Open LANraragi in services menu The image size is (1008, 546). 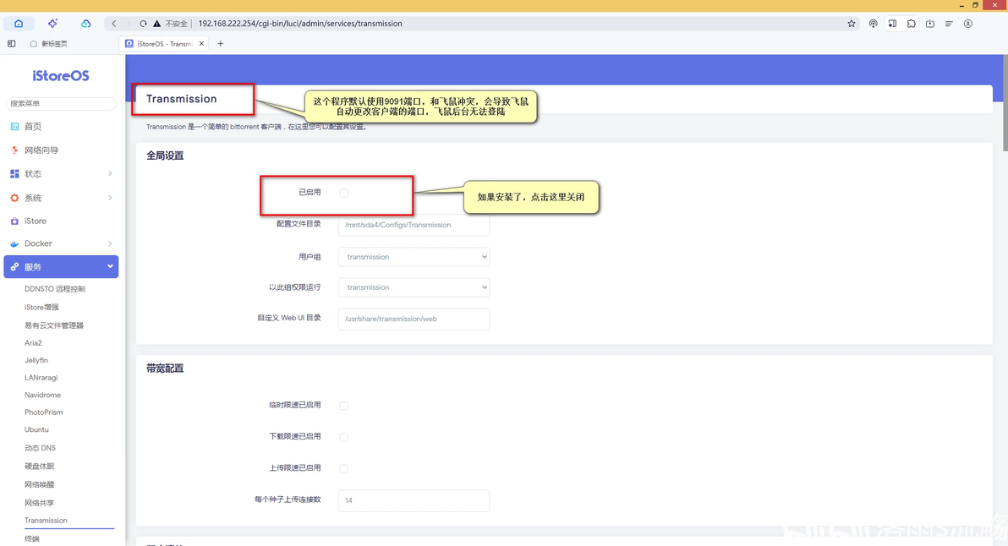click(41, 378)
